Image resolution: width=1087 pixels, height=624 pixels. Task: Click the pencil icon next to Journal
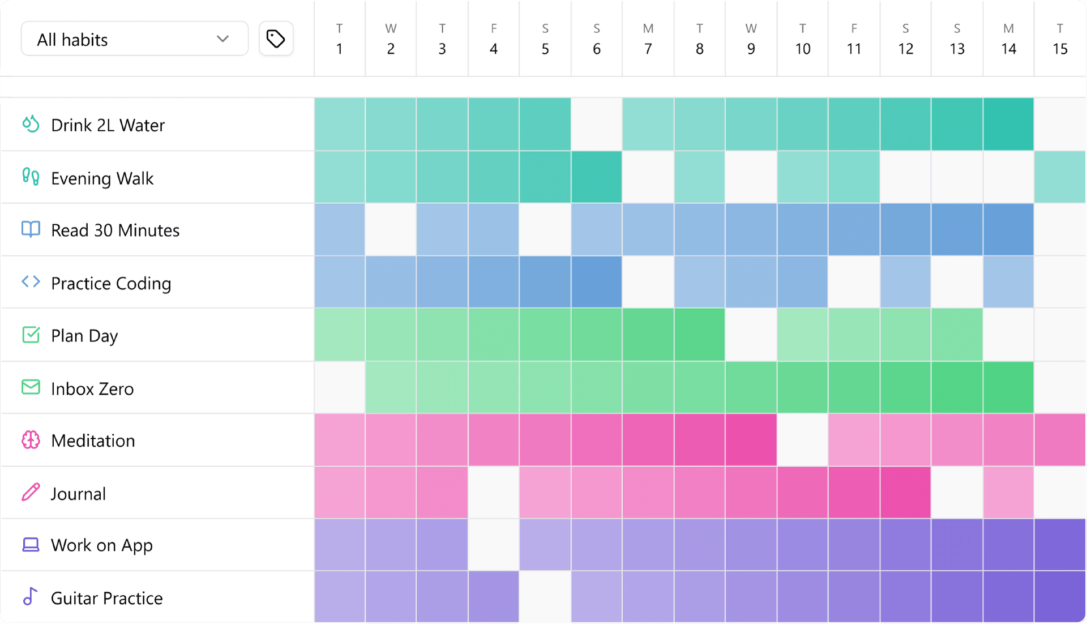point(31,493)
